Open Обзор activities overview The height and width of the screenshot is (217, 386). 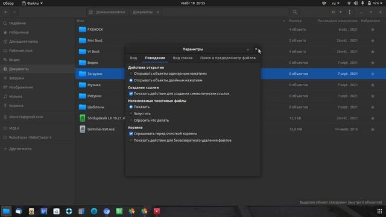(8, 3)
